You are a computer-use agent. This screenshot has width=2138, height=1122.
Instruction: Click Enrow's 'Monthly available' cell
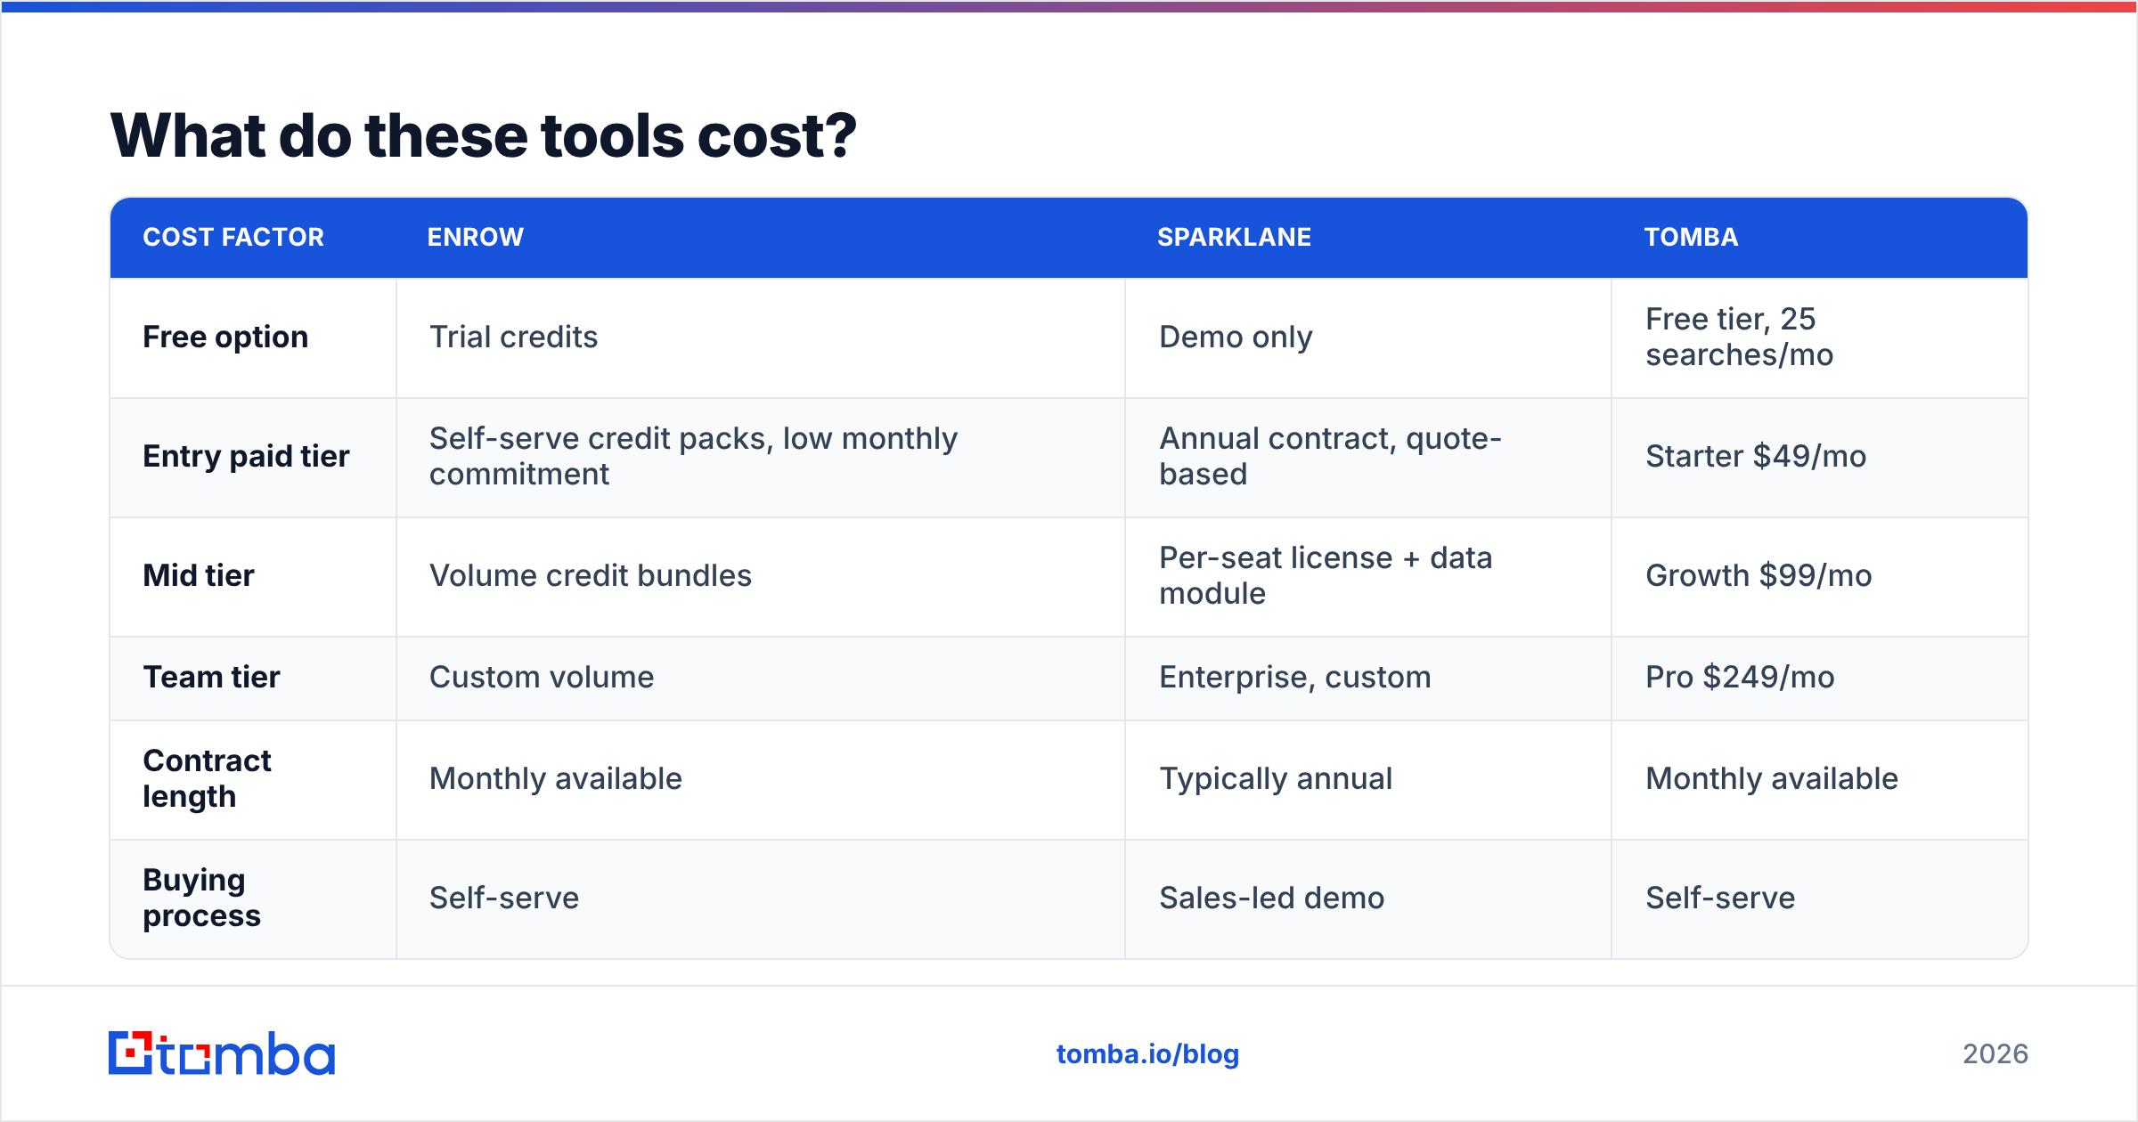tap(555, 778)
